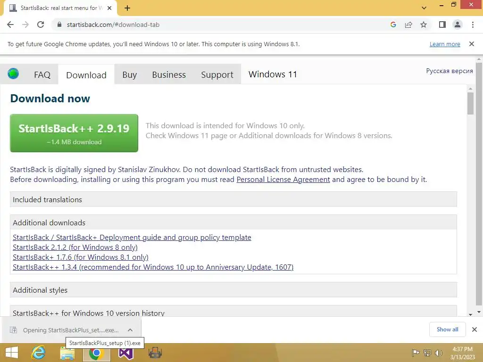The image size is (483, 362).
Task: Collapse Additional downloads section
Action: [233, 222]
